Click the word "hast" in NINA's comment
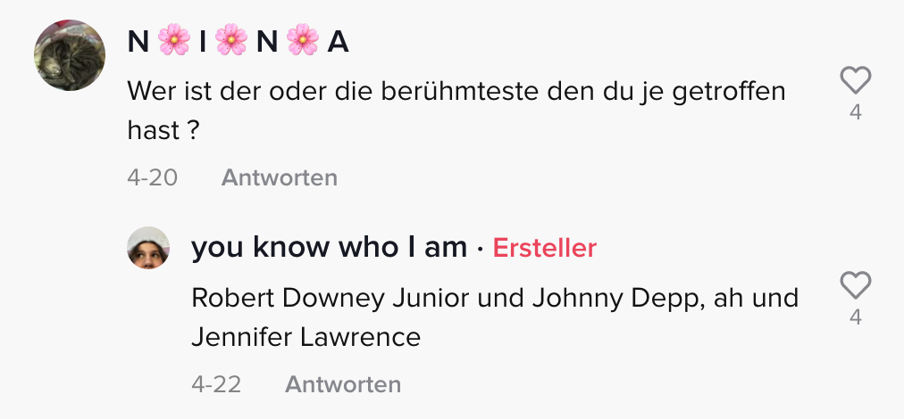904x419 pixels. pyautogui.click(x=153, y=129)
